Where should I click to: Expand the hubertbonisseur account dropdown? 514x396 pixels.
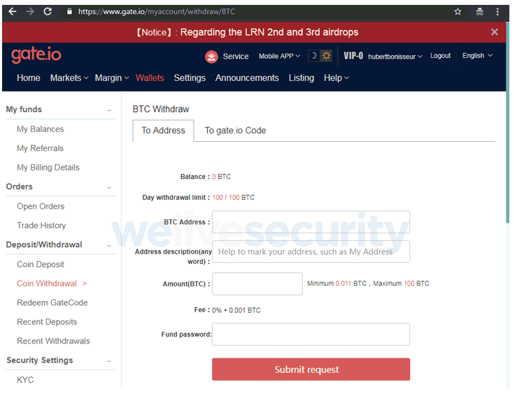pyautogui.click(x=395, y=57)
